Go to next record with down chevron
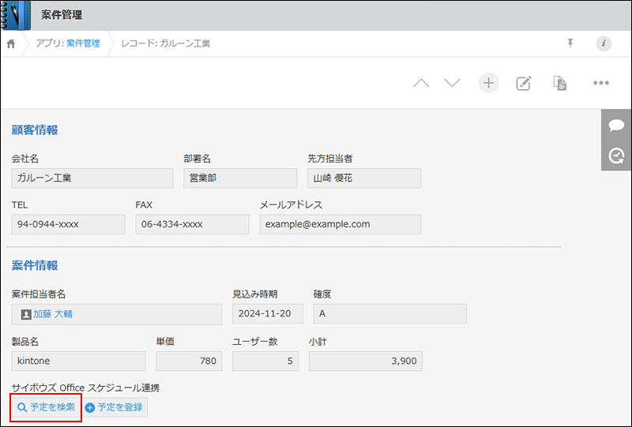Screen dimensions: 632x427 (452, 83)
